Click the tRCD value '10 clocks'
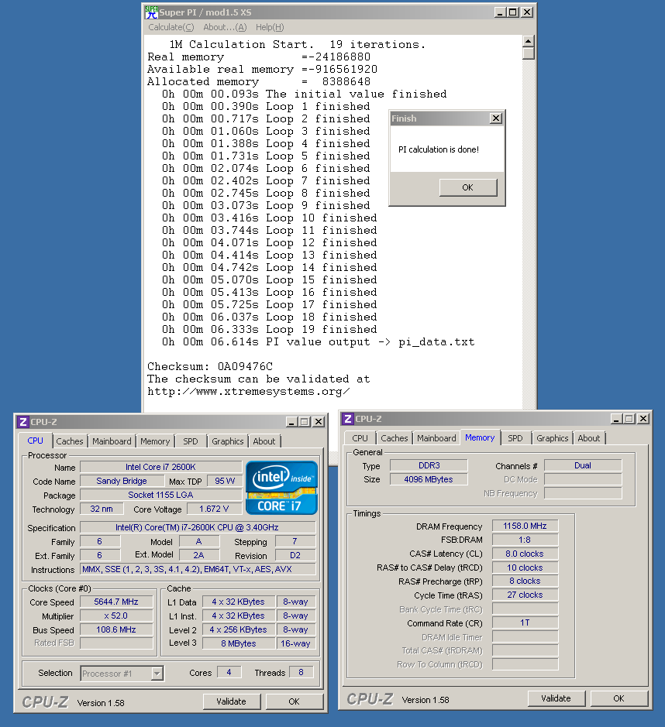Screen dimensions: 665x727 tap(525, 568)
